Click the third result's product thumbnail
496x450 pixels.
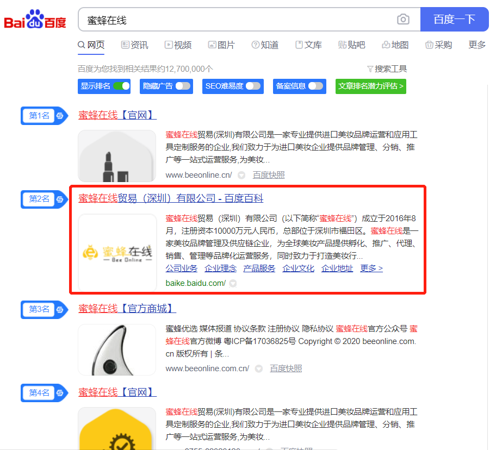(117, 349)
